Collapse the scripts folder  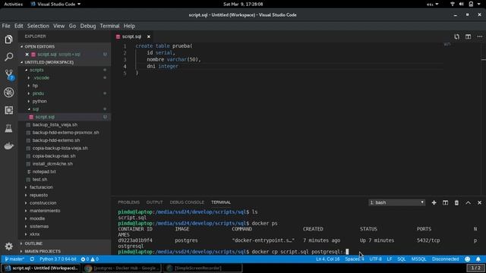pyautogui.click(x=36, y=70)
